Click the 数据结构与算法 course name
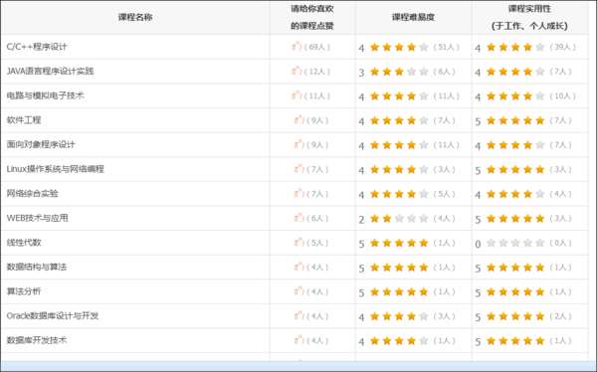Image resolution: width=597 pixels, height=372 pixels. (x=37, y=267)
